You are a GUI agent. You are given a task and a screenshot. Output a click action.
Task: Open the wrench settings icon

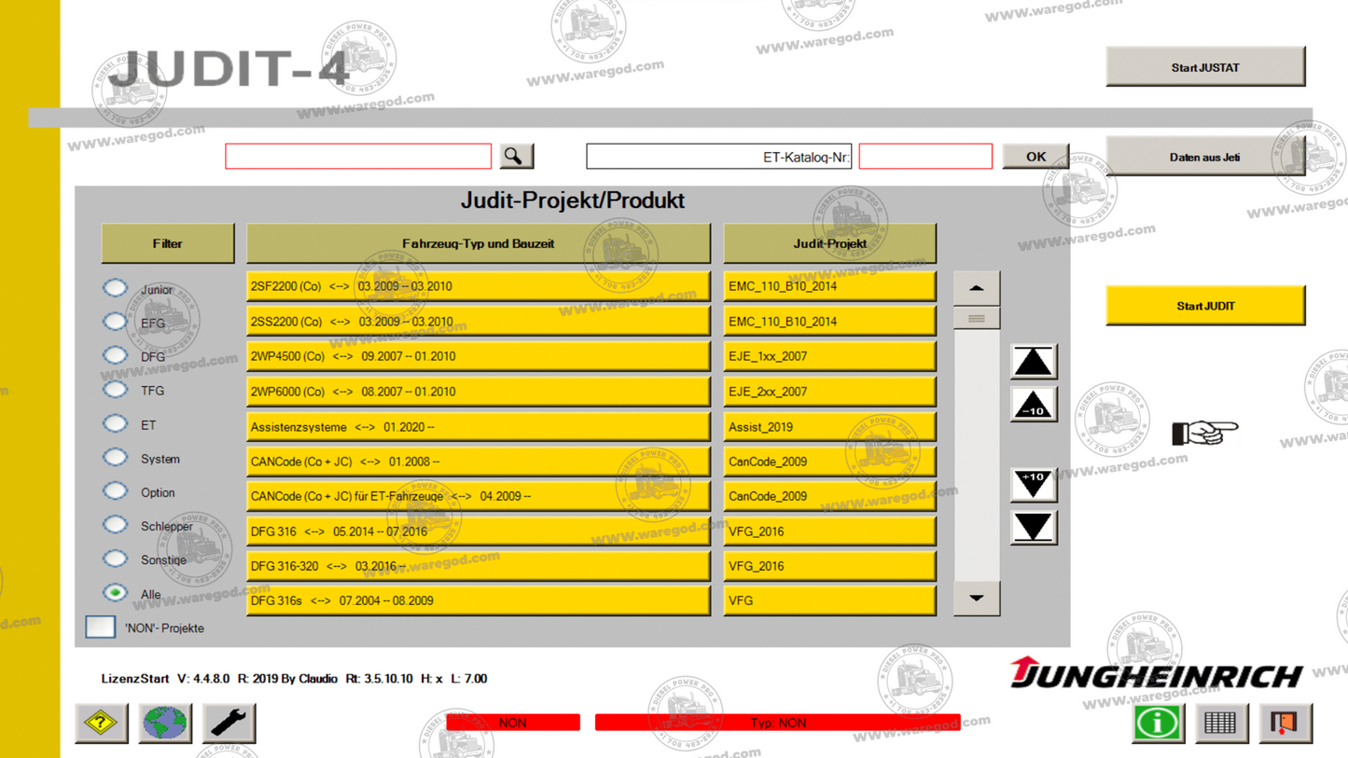tap(229, 723)
